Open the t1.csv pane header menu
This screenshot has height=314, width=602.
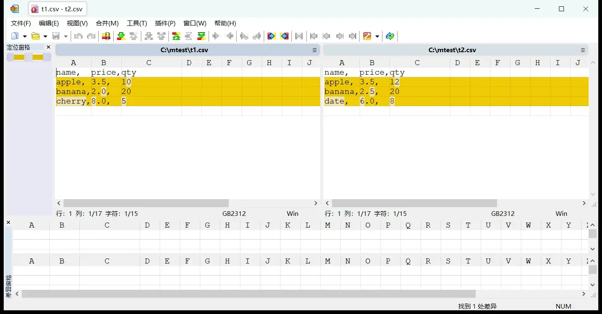coord(315,50)
